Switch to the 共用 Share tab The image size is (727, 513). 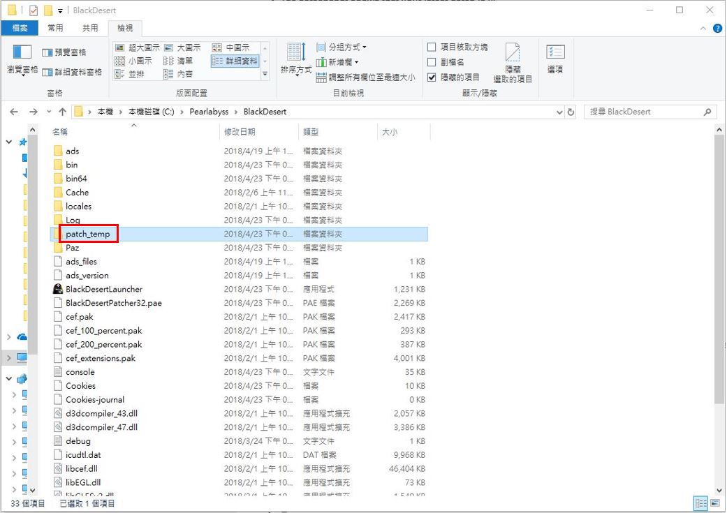(x=90, y=29)
